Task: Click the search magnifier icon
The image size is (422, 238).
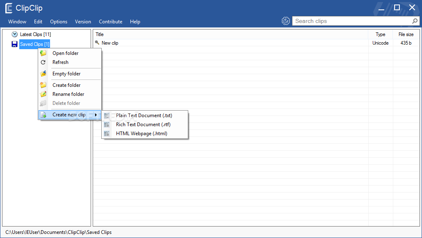Action: tap(415, 21)
